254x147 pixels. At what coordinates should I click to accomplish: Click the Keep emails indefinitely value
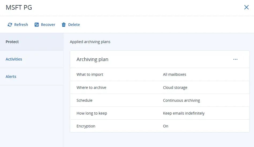[x=184, y=113]
